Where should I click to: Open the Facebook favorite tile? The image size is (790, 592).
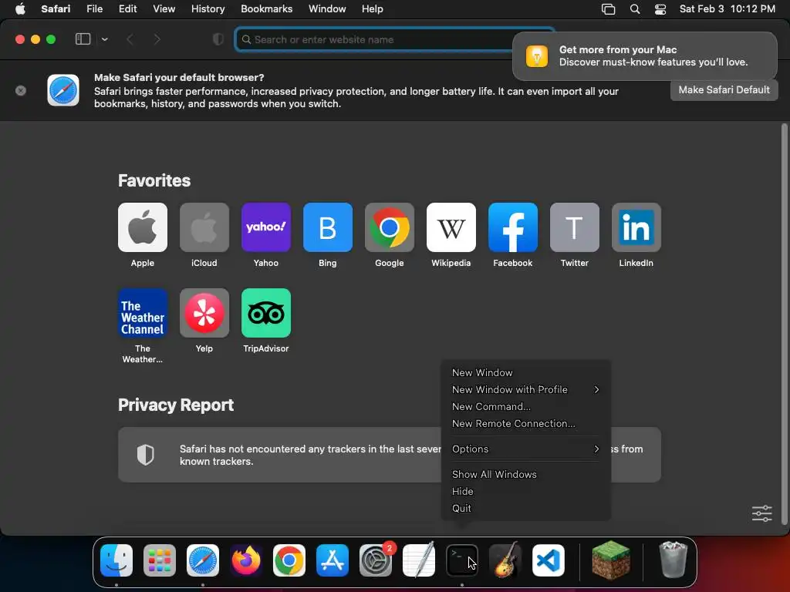[x=513, y=227]
